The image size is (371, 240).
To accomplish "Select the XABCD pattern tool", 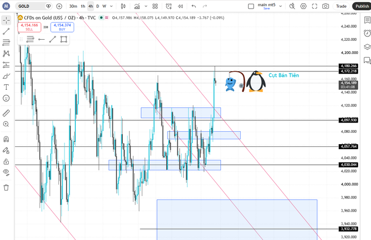I will [6, 53].
